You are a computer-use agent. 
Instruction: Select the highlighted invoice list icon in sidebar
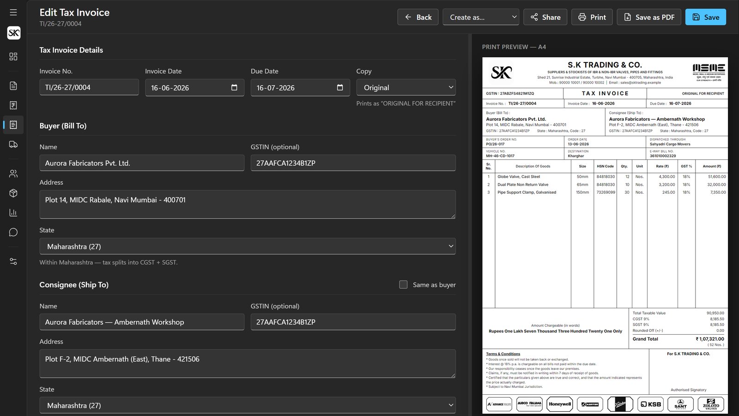click(x=13, y=125)
